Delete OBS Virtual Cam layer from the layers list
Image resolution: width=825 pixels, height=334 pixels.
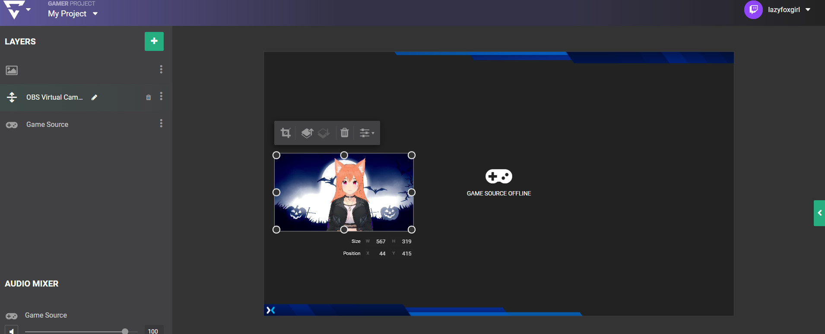pos(148,98)
